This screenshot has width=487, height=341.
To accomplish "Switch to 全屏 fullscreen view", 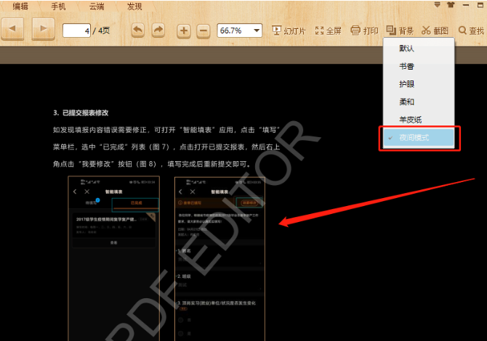I will tap(329, 30).
